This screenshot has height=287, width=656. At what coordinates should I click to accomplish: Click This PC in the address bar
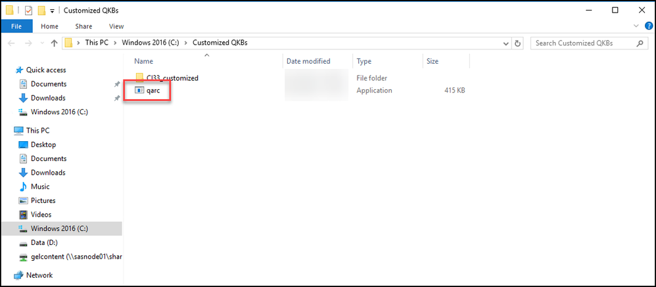(x=96, y=43)
